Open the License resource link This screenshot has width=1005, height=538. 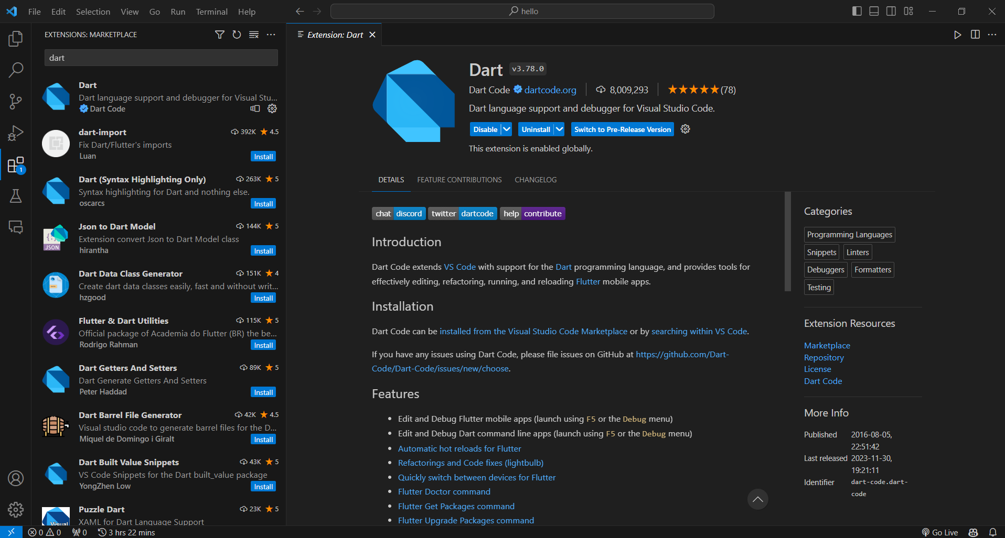click(817, 369)
